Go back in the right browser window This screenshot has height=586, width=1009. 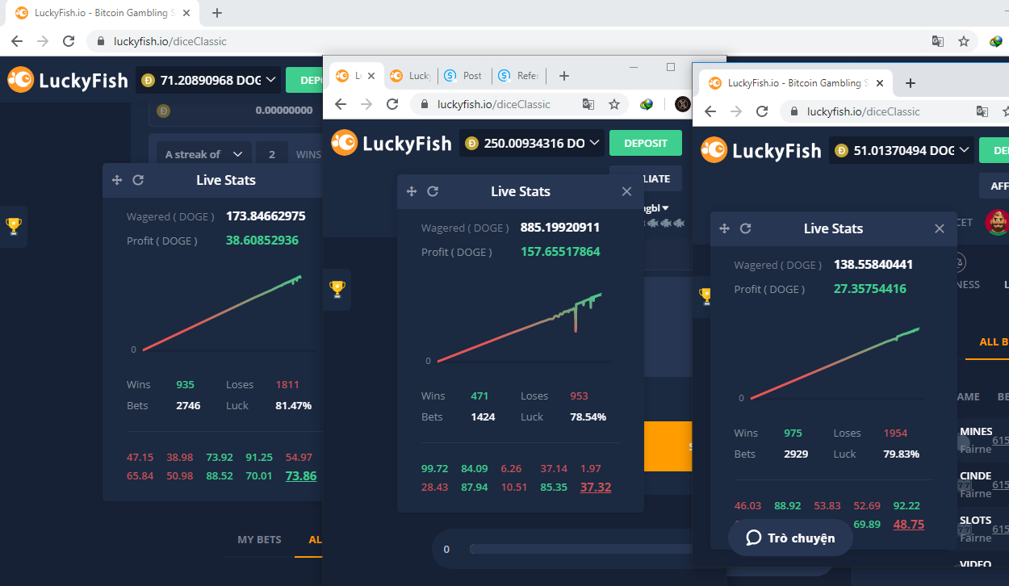(710, 111)
